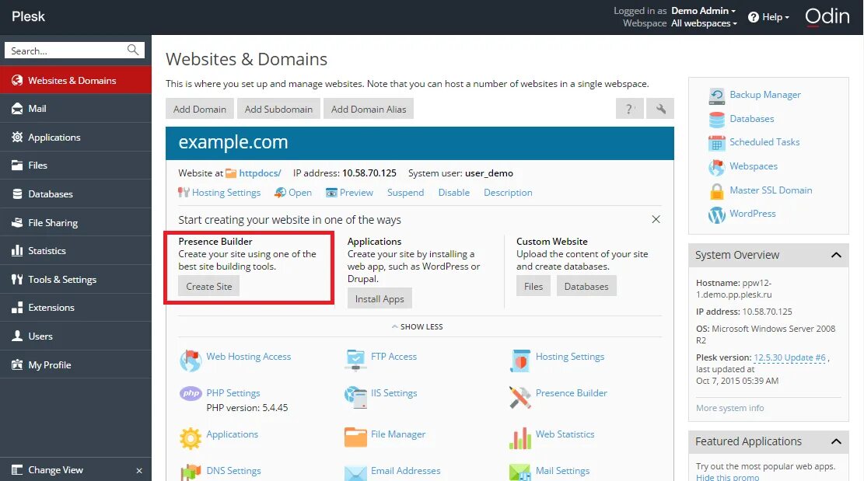Open Hosting Settings shield icon
Image resolution: width=864 pixels, height=481 pixels.
pos(520,361)
